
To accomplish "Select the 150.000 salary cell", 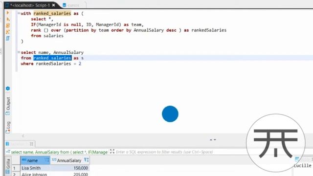I will point(69,168).
